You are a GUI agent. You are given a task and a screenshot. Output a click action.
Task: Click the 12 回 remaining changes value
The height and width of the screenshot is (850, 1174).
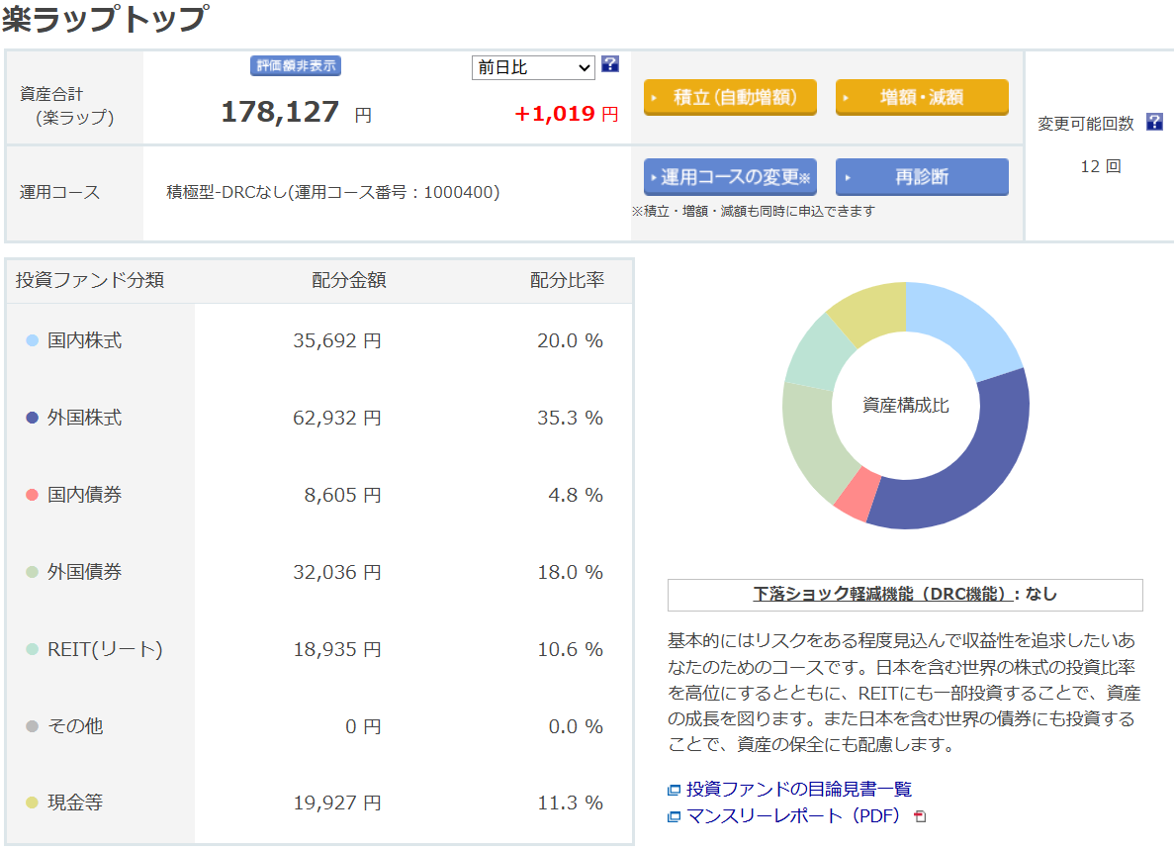(1101, 166)
